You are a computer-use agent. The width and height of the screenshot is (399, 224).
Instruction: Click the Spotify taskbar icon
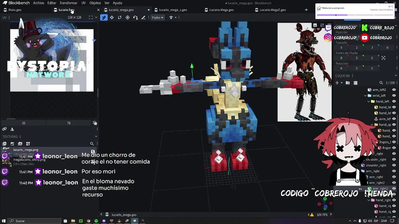96,221
